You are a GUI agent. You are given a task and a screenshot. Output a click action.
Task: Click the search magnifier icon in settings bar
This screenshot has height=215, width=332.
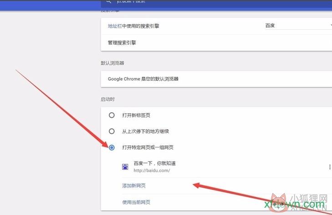[x=109, y=1]
